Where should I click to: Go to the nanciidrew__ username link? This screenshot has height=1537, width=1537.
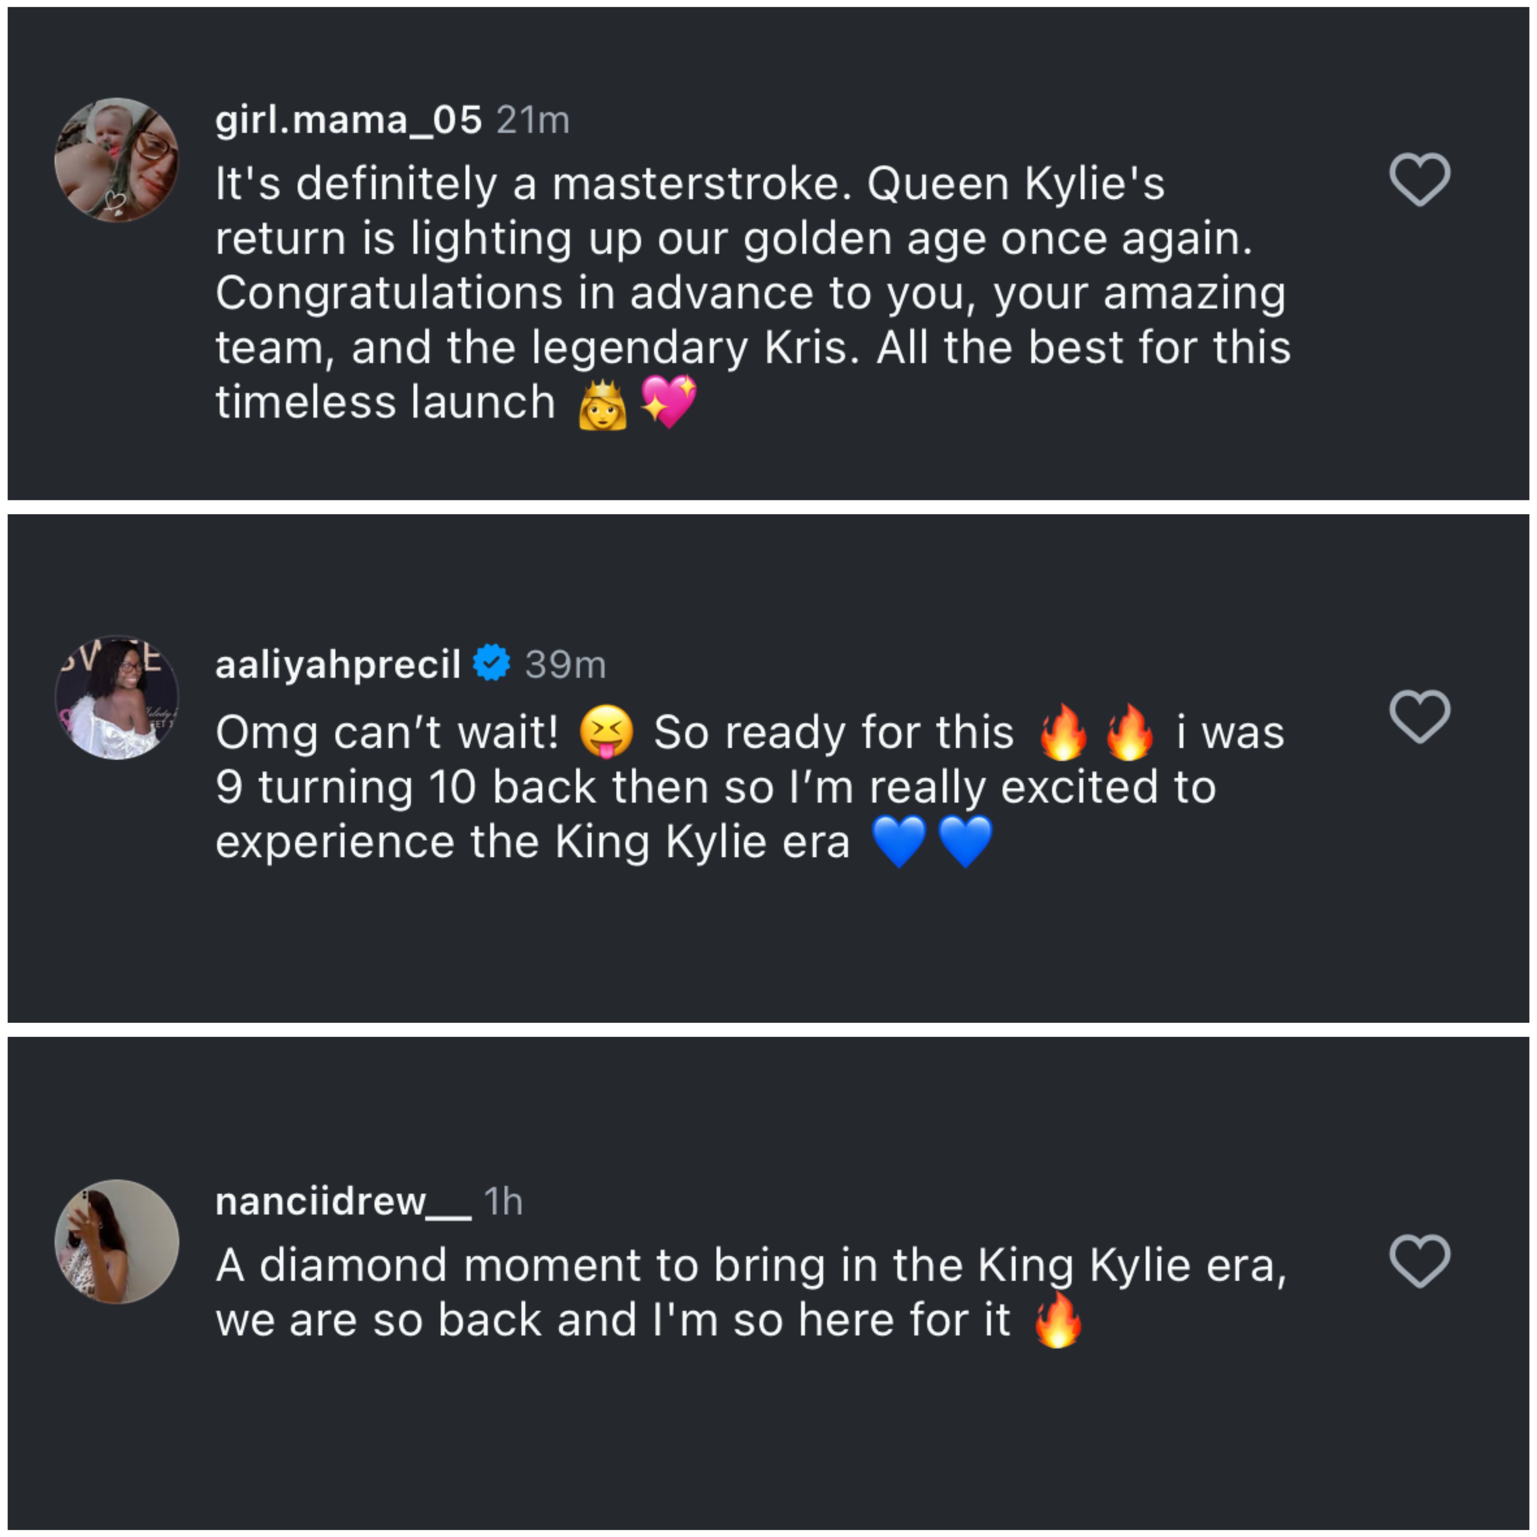[x=343, y=1201]
